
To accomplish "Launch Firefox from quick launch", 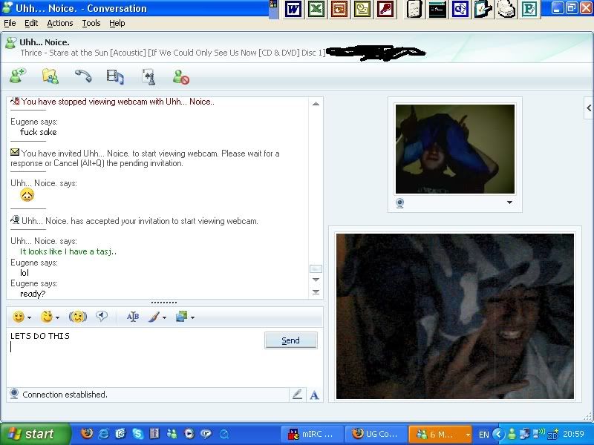I will pyautogui.click(x=87, y=434).
